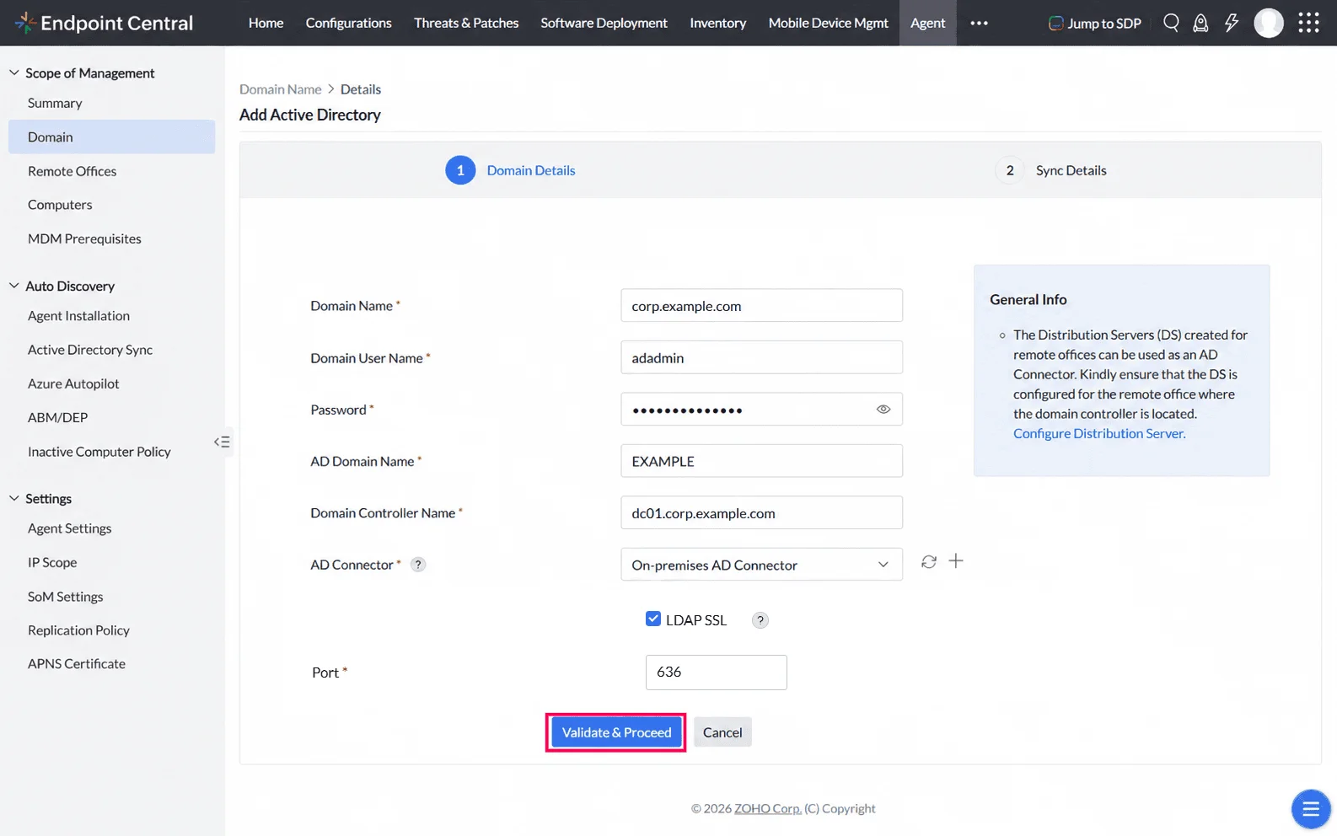Click the Domain Details step label

click(531, 170)
